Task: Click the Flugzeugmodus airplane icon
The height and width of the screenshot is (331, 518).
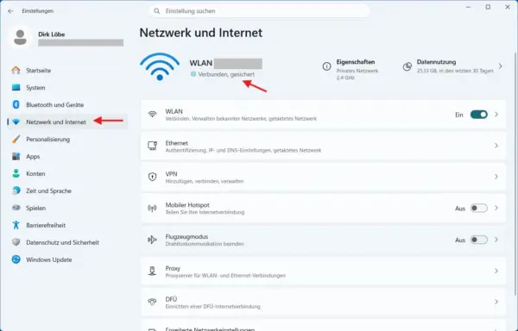Action: (152, 240)
